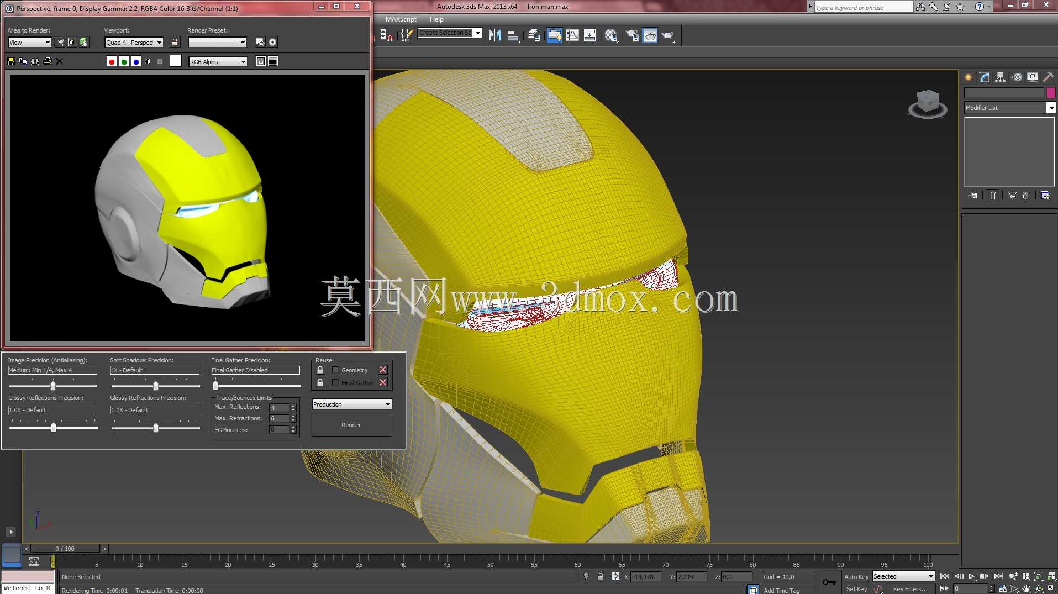The height and width of the screenshot is (594, 1058).
Task: Click the Align tool icon
Action: (x=513, y=35)
